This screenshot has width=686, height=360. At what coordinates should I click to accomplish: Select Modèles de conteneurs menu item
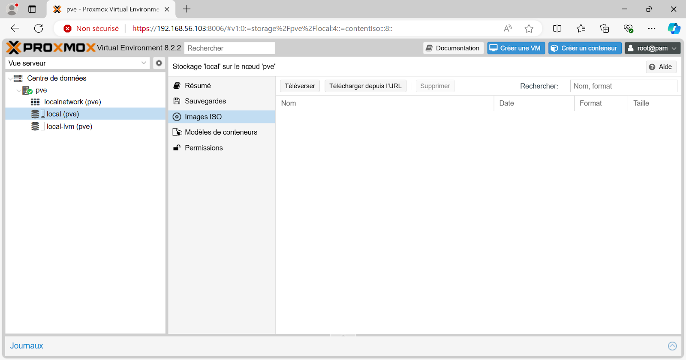[x=222, y=132]
